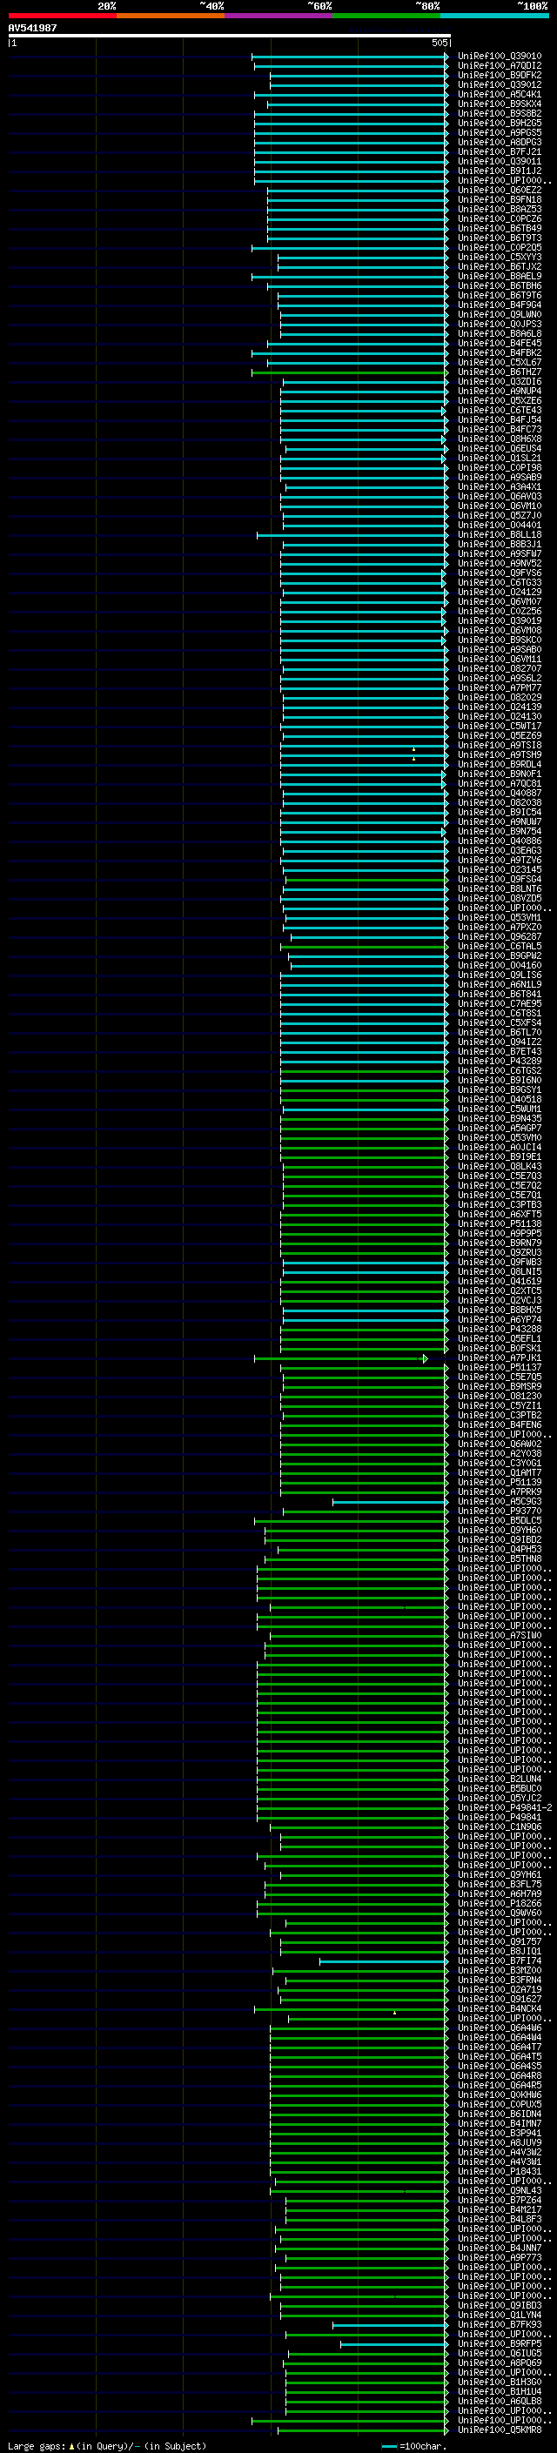Click hit label UniRef100_Q6A4T7
This screenshot has height=2453, width=557.
coord(500,2047)
